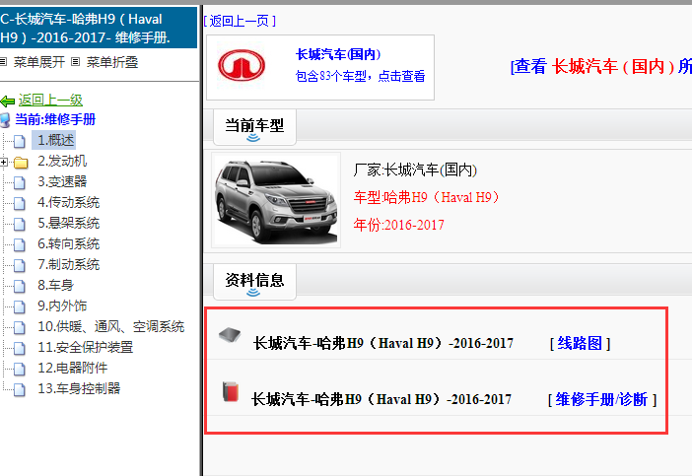Click the page icon next to 11.安全保护装置
The image size is (692, 476).
[20, 348]
